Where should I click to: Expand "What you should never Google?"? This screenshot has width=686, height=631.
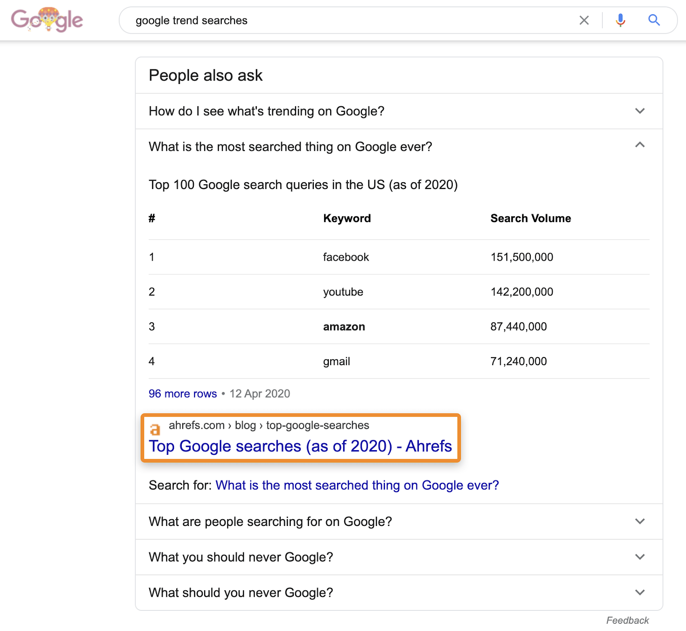point(640,557)
